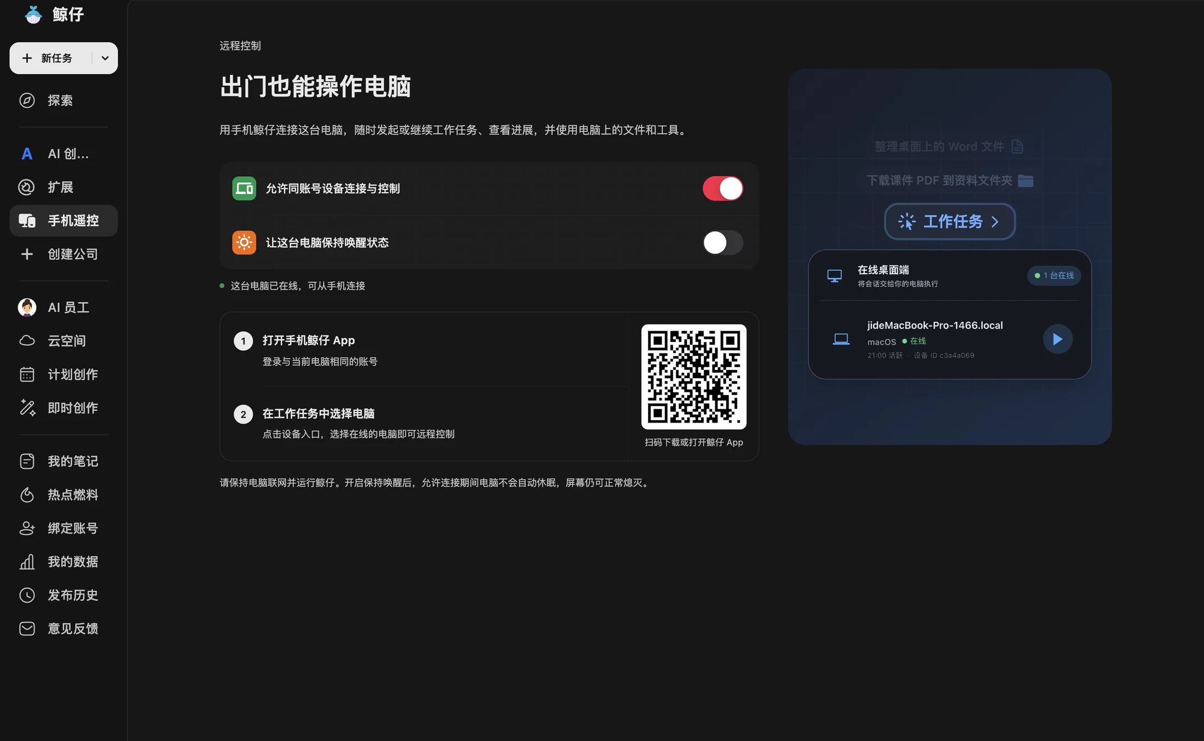This screenshot has height=741, width=1204.
Task: Click the 在线桌面端 monitor icon
Action: pyautogui.click(x=835, y=276)
